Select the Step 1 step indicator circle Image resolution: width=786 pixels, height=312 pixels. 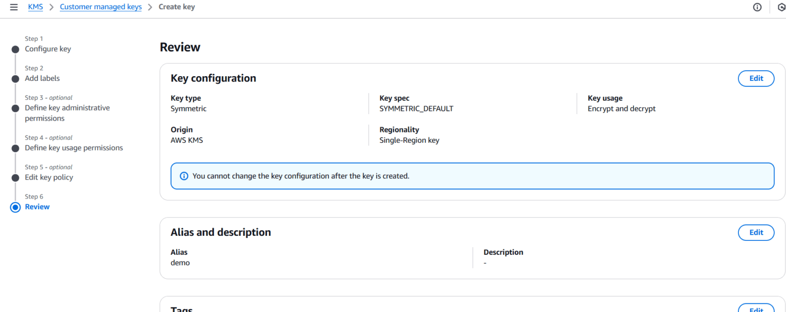coord(15,49)
